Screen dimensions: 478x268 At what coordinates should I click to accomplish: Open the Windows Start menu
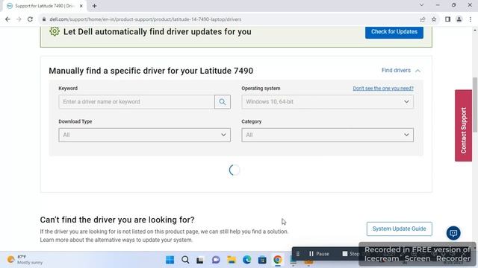point(170,260)
